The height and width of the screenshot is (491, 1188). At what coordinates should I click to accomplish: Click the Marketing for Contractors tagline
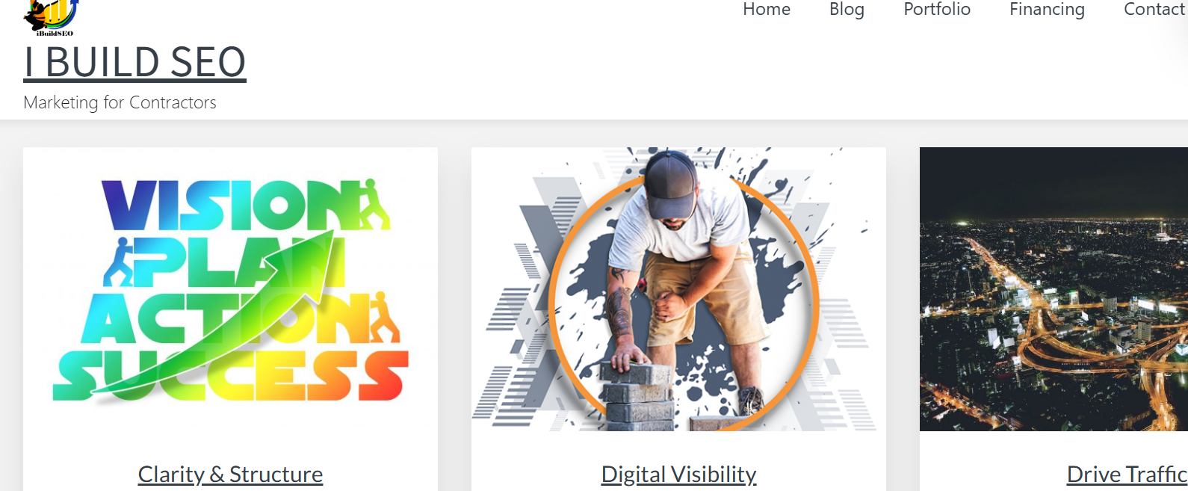pos(120,102)
